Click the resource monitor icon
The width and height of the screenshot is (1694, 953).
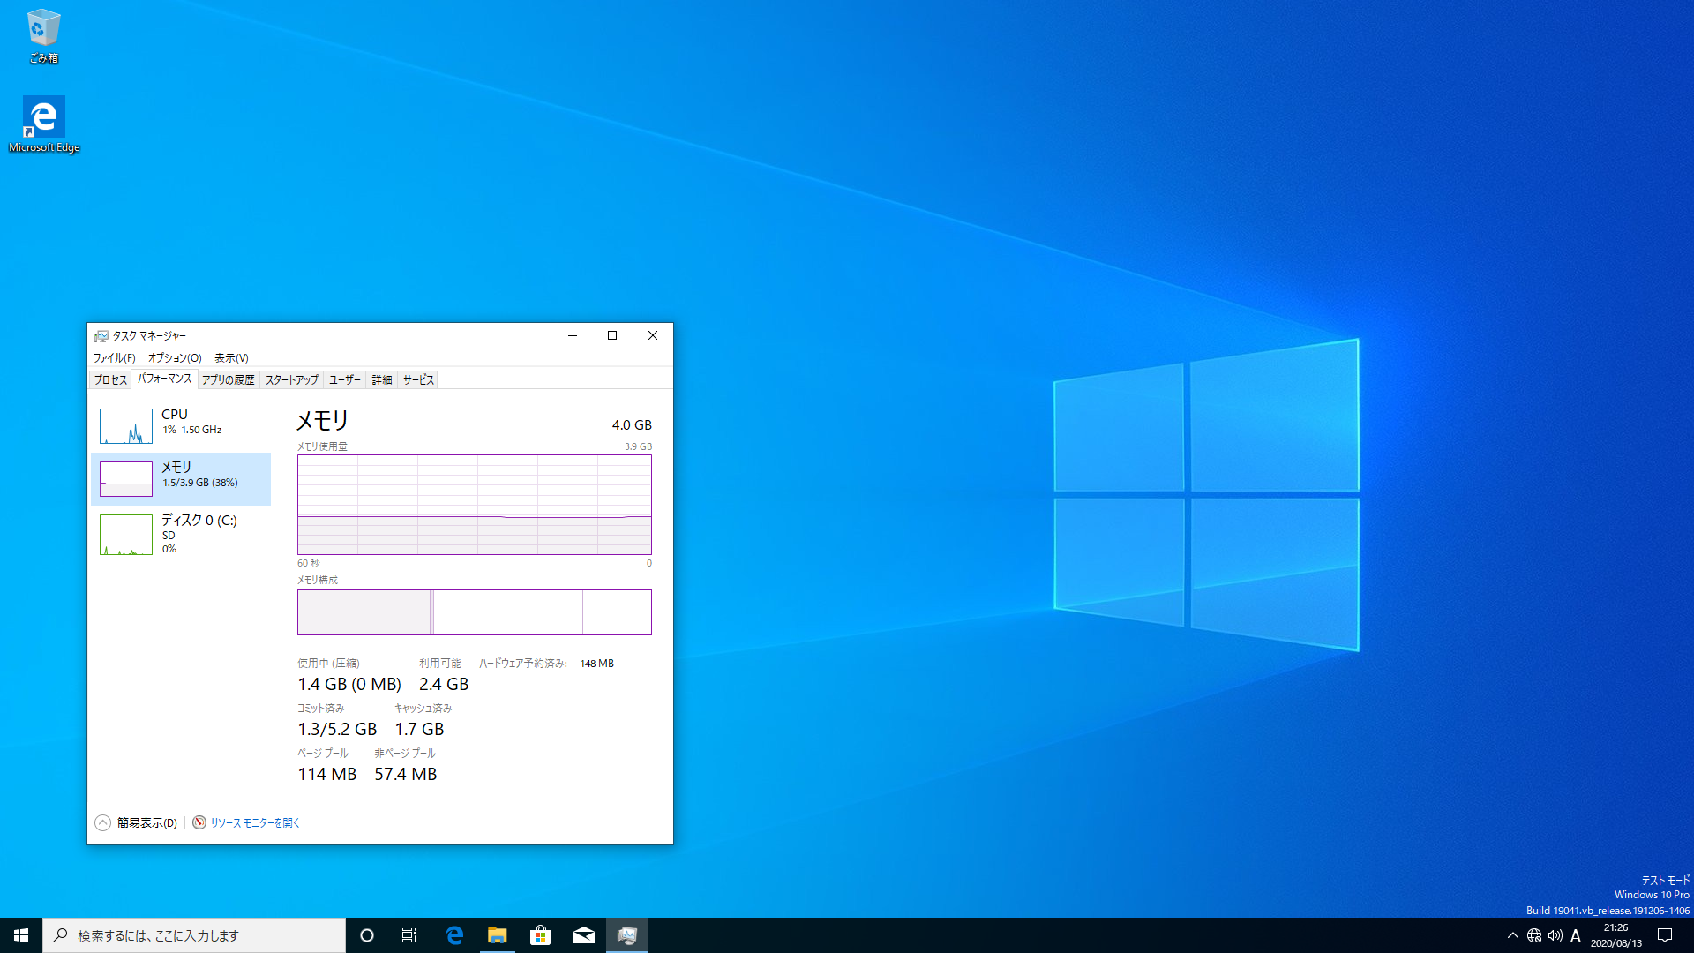[x=199, y=822]
